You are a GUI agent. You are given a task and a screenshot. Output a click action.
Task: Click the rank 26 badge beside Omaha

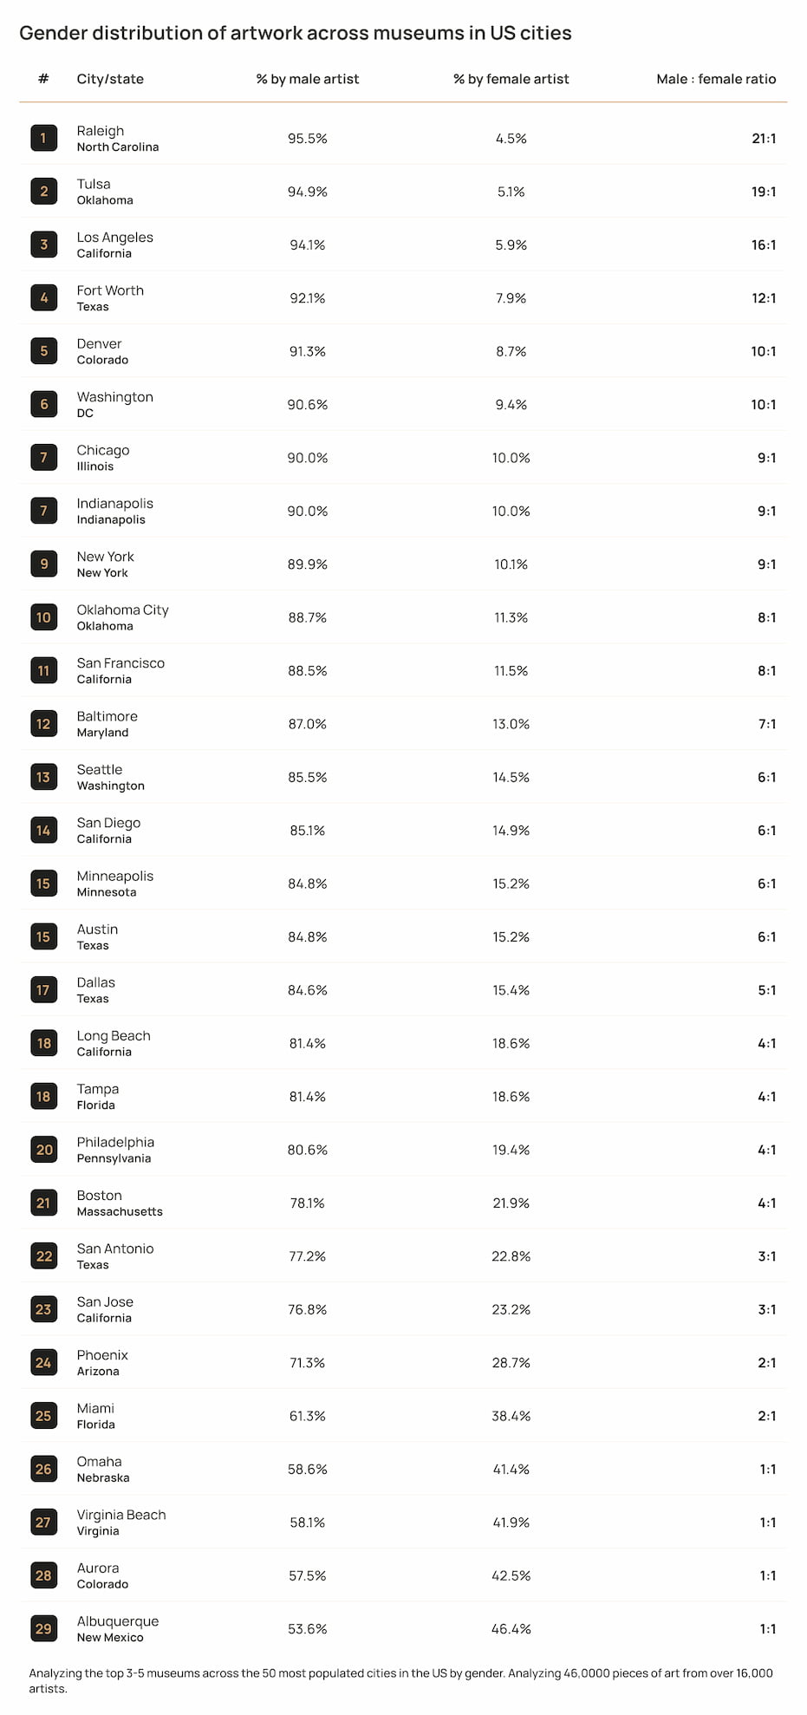pos(43,1469)
